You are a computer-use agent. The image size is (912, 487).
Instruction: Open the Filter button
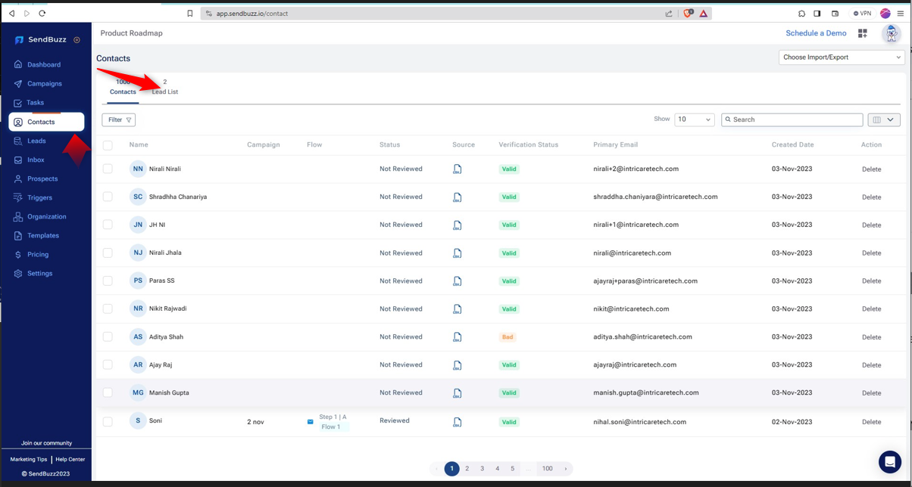coord(119,119)
